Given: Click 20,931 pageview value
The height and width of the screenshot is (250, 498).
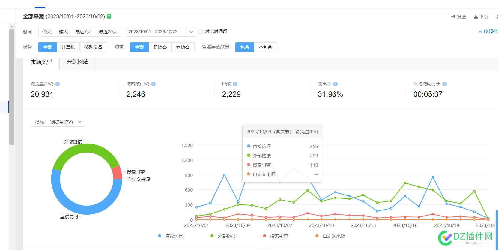Looking at the screenshot, I should tap(42, 94).
